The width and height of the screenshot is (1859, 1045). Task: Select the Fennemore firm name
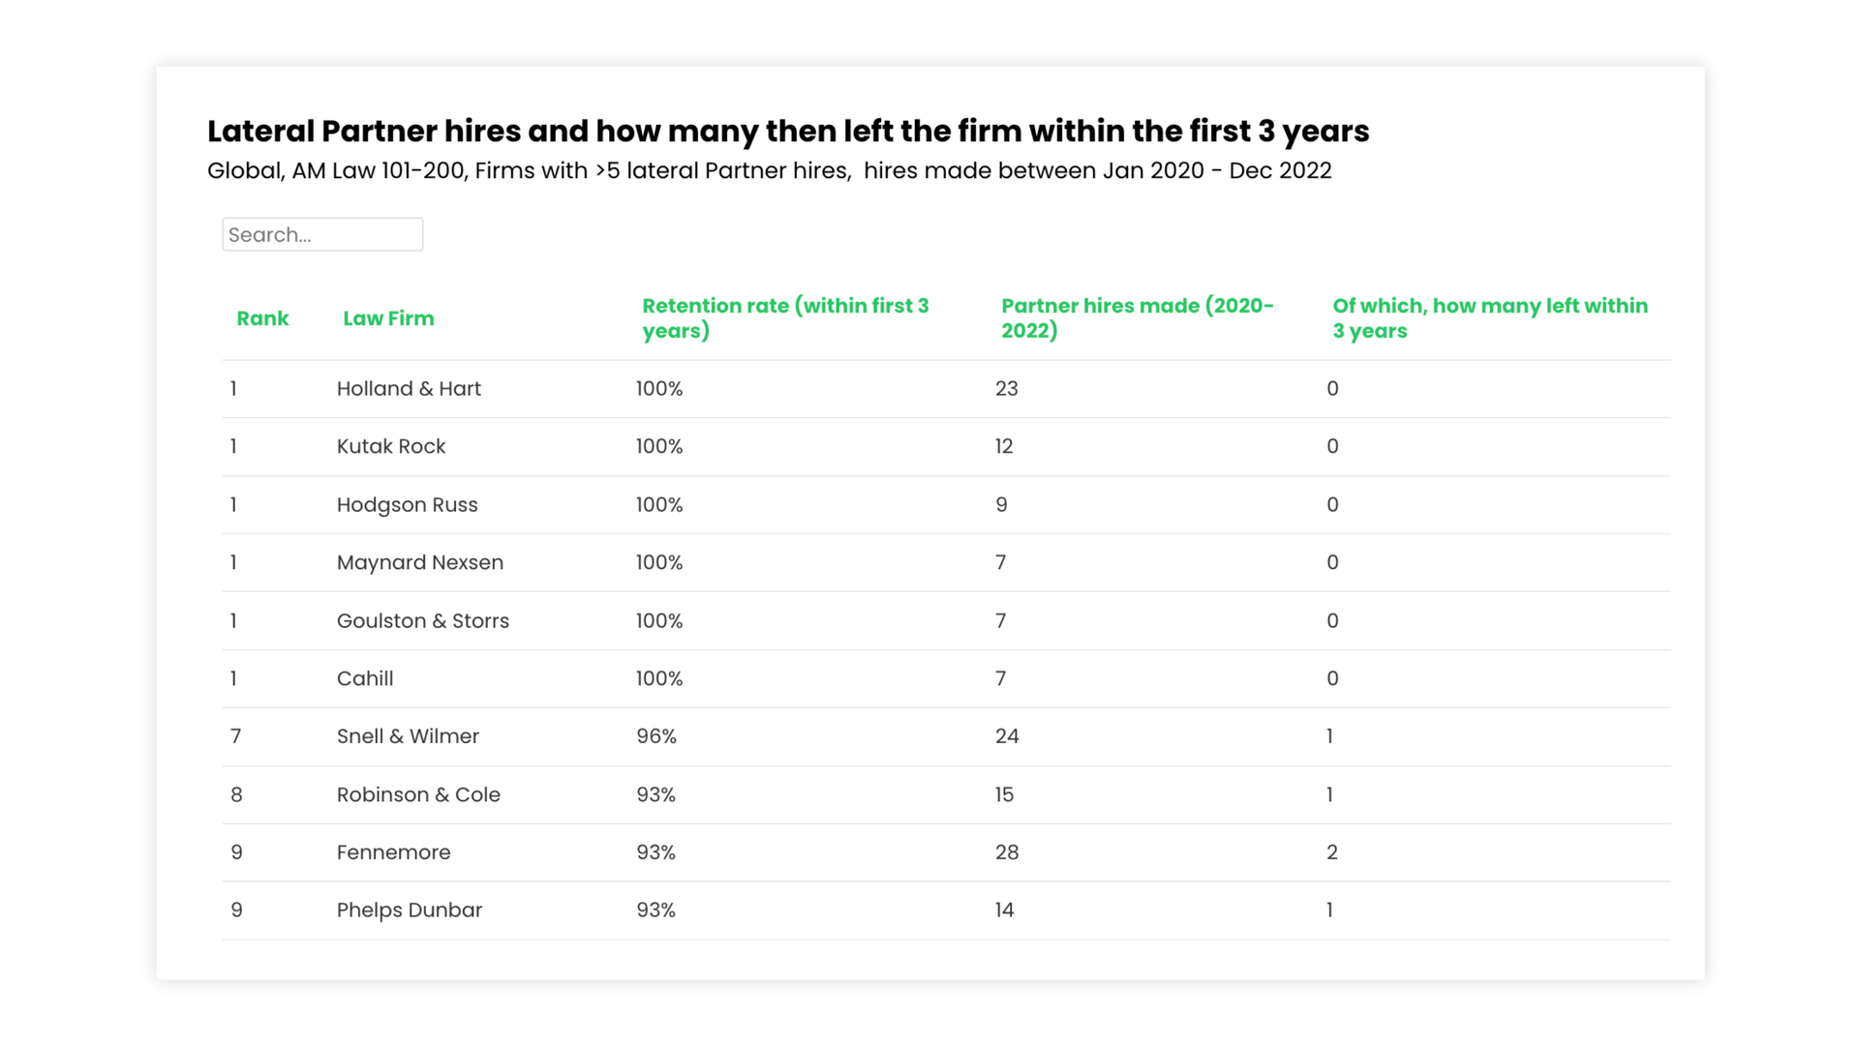coord(393,852)
